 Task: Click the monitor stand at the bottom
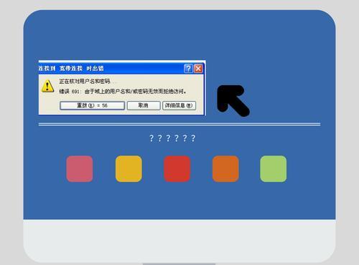(x=179, y=264)
